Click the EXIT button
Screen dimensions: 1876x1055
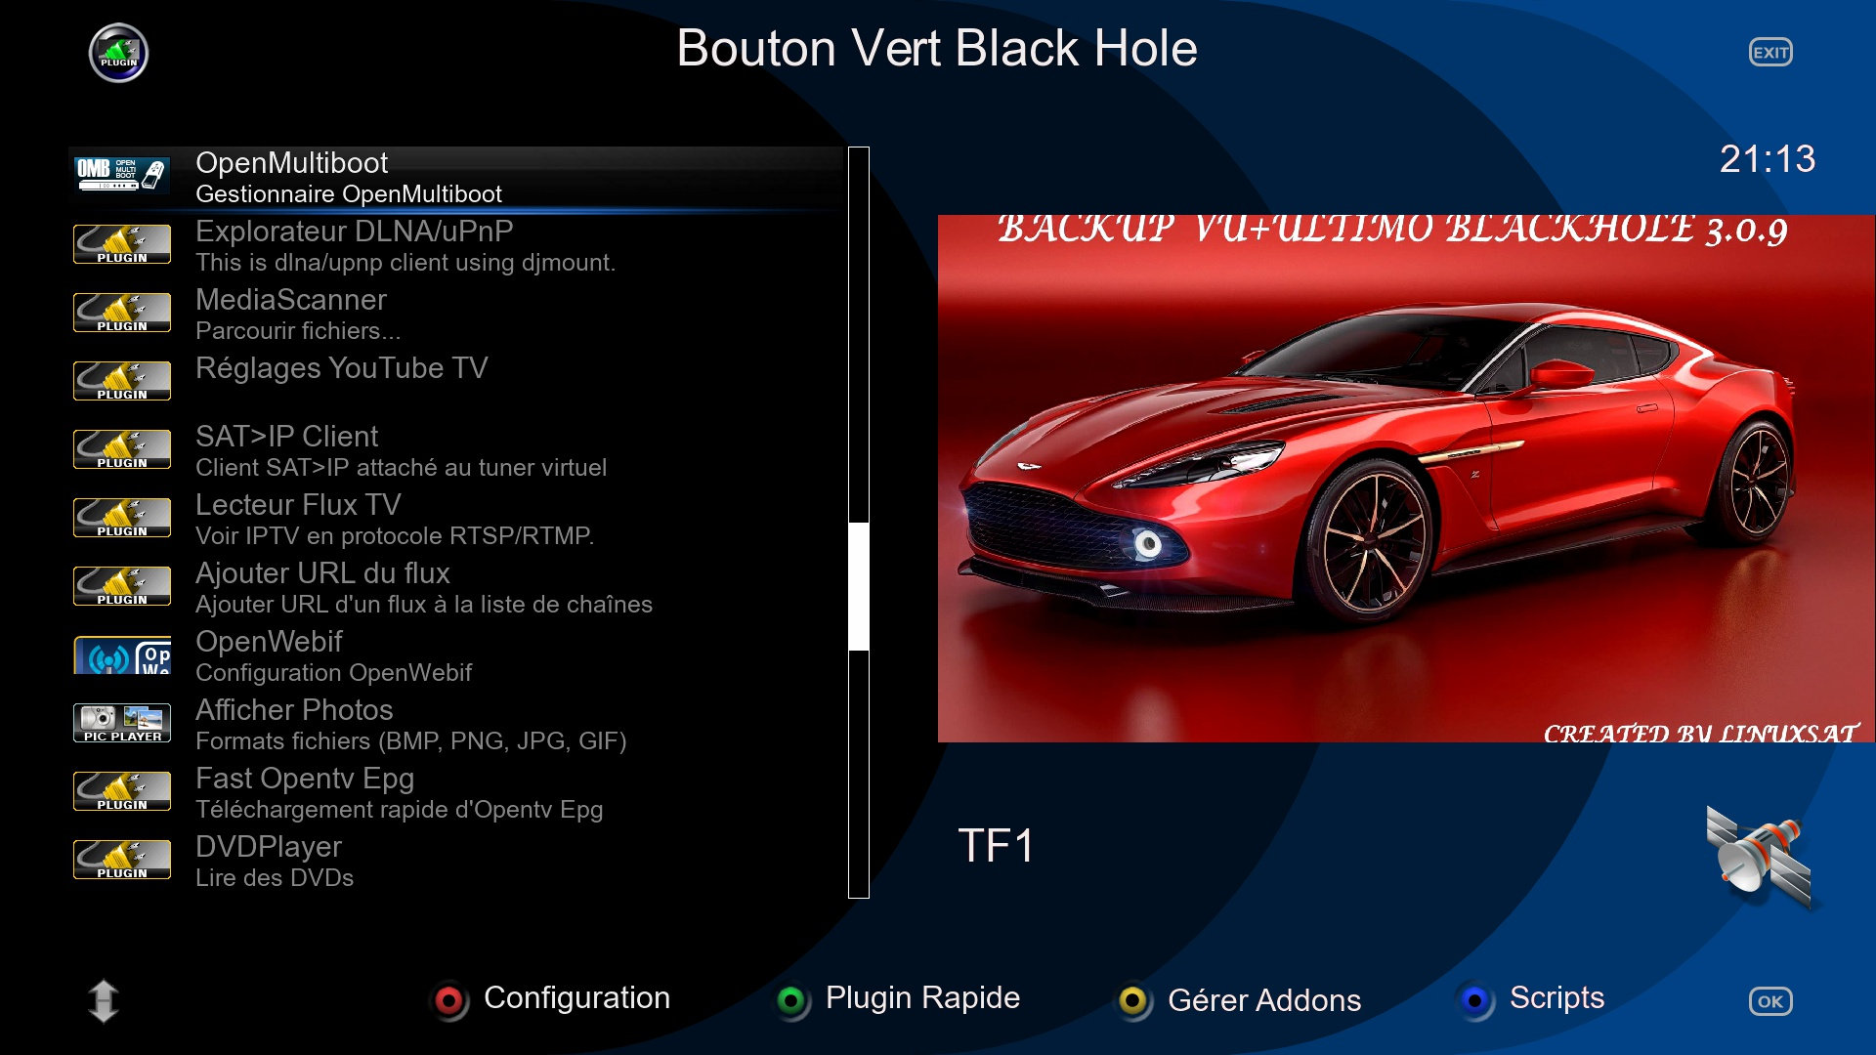(x=1769, y=53)
